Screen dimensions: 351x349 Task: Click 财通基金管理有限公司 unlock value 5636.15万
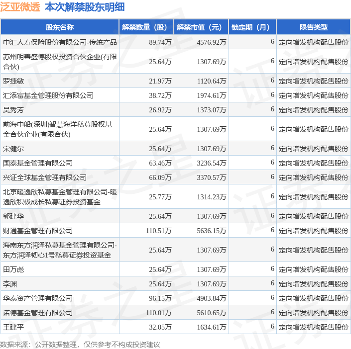click(x=211, y=231)
